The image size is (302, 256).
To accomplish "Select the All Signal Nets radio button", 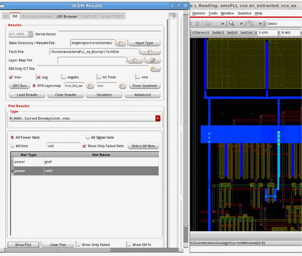I will click(88, 137).
